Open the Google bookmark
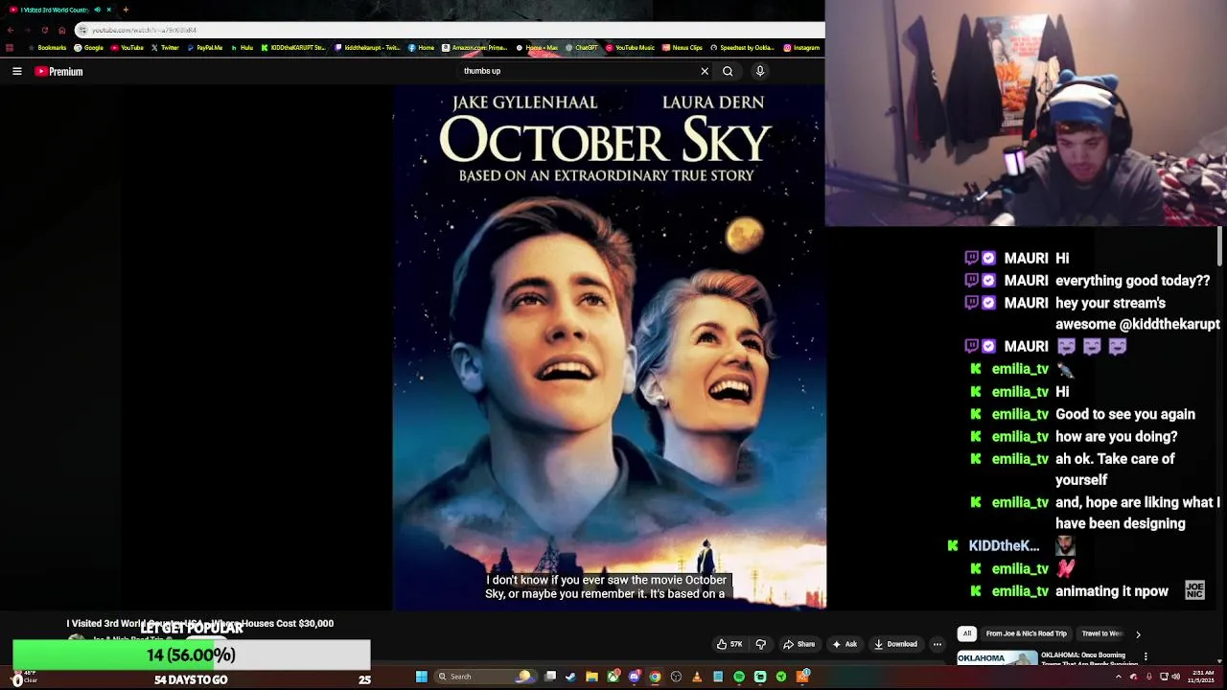Viewport: 1227px width, 690px height. (88, 48)
